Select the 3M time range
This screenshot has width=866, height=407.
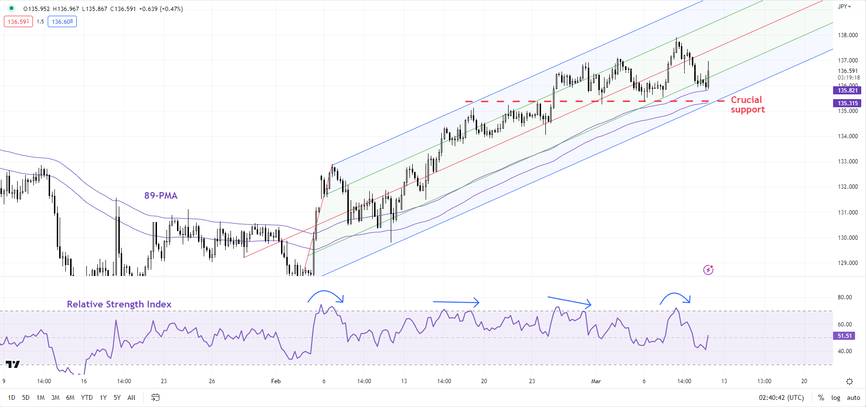[x=55, y=397]
